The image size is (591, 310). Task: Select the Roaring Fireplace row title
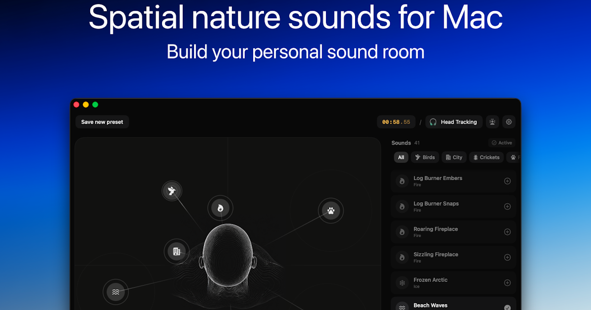435,229
